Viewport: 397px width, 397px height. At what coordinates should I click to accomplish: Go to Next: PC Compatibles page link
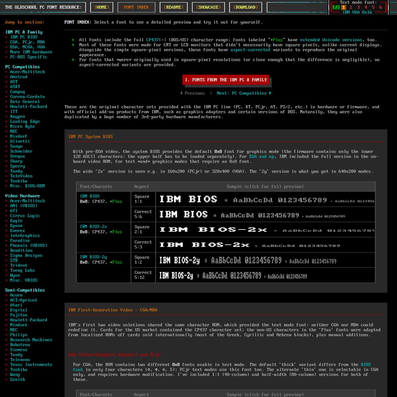point(244,93)
